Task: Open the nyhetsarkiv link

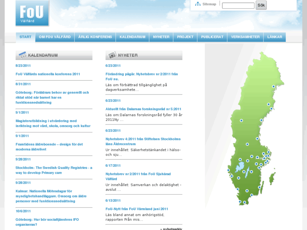Action: pyautogui.click(x=172, y=229)
